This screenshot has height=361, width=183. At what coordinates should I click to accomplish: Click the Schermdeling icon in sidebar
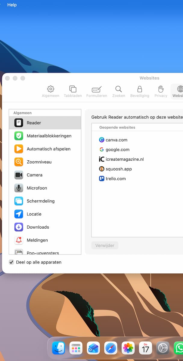[19, 201]
